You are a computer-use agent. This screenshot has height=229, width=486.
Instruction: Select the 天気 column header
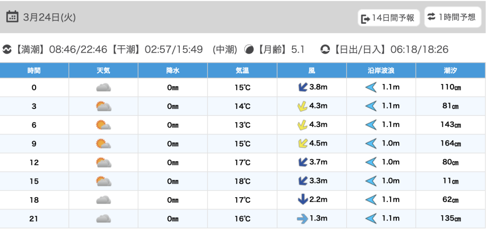(x=103, y=71)
